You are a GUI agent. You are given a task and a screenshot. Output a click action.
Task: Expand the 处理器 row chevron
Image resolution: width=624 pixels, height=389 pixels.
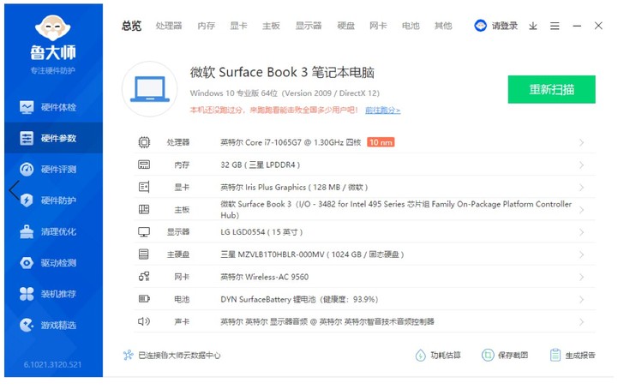pos(582,143)
